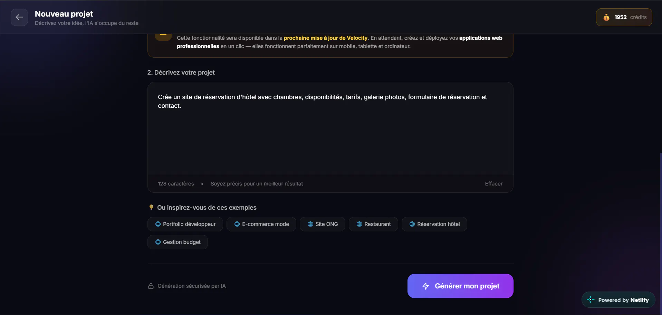
Task: Go back using the arrow button
Action: coord(19,17)
